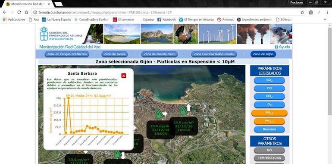Image resolution: width=332 pixels, height=164 pixels.
Task: Open the Chrome three-dot menu
Action: pyautogui.click(x=327, y=13)
